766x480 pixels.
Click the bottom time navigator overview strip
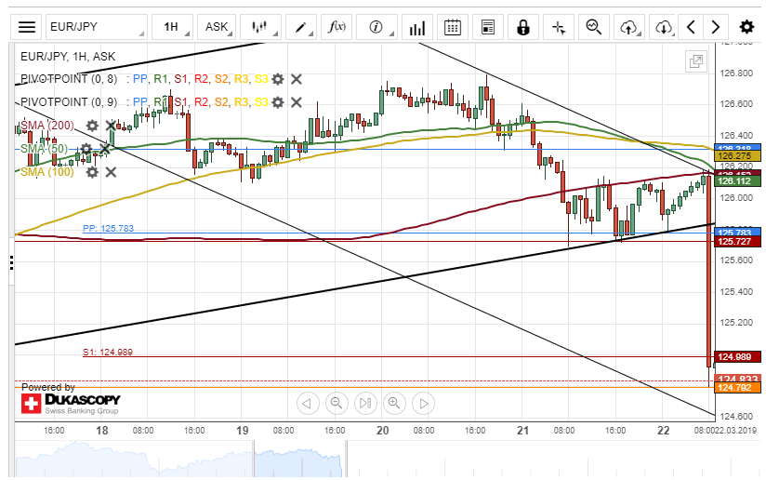click(372, 460)
